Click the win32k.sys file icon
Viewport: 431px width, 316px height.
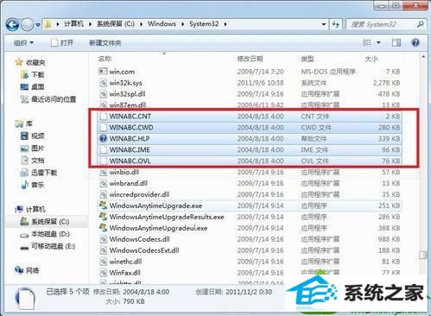coord(103,83)
